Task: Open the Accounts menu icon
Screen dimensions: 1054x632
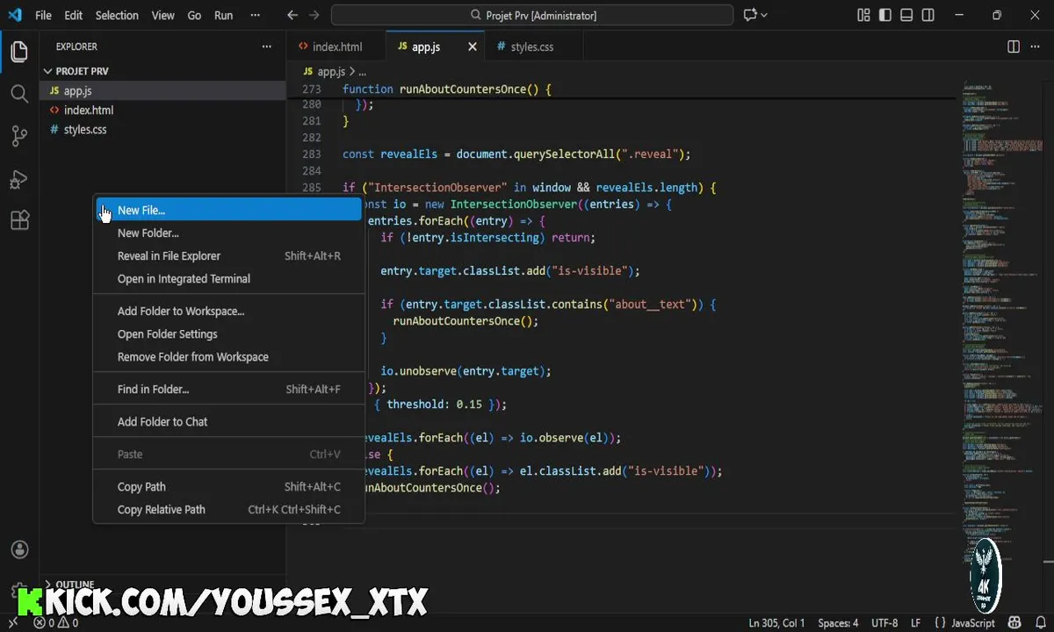Action: pyautogui.click(x=19, y=549)
